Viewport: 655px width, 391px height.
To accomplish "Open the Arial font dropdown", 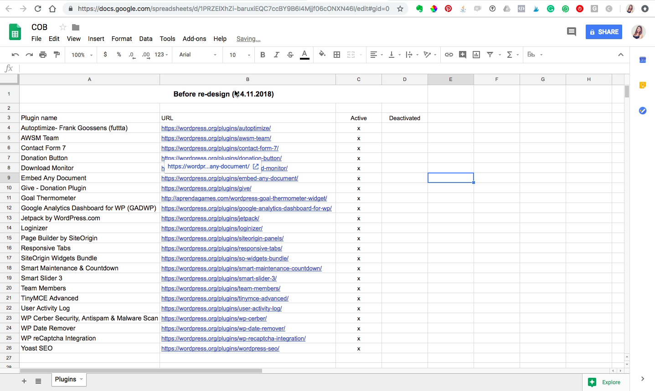I will pyautogui.click(x=198, y=55).
